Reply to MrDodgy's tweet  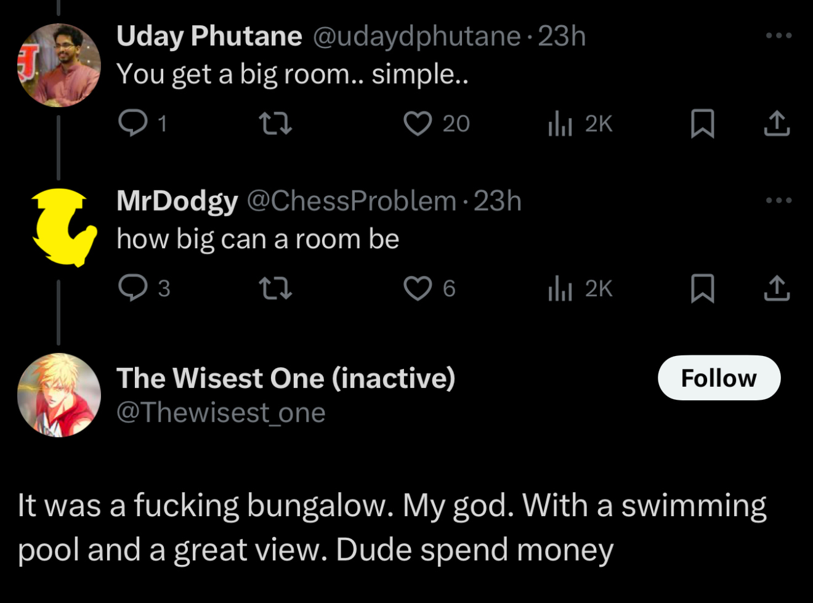(132, 288)
